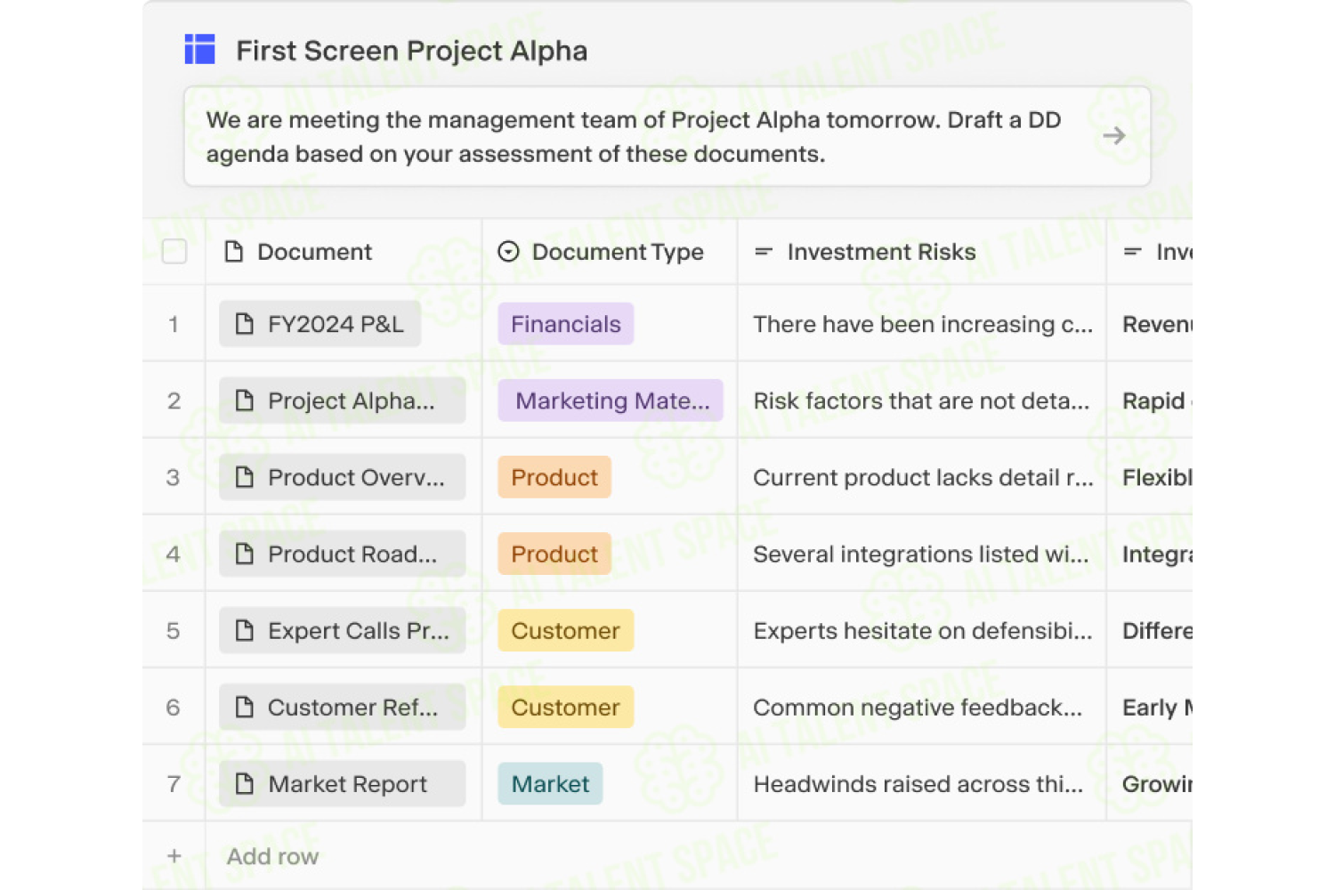This screenshot has width=1335, height=890.
Task: Open Investment Risks column header menu
Action: pos(921,252)
